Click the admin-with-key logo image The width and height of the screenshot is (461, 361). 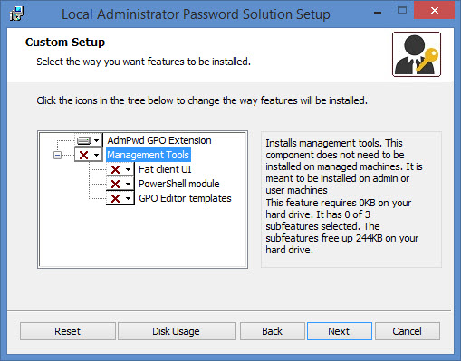point(417,54)
